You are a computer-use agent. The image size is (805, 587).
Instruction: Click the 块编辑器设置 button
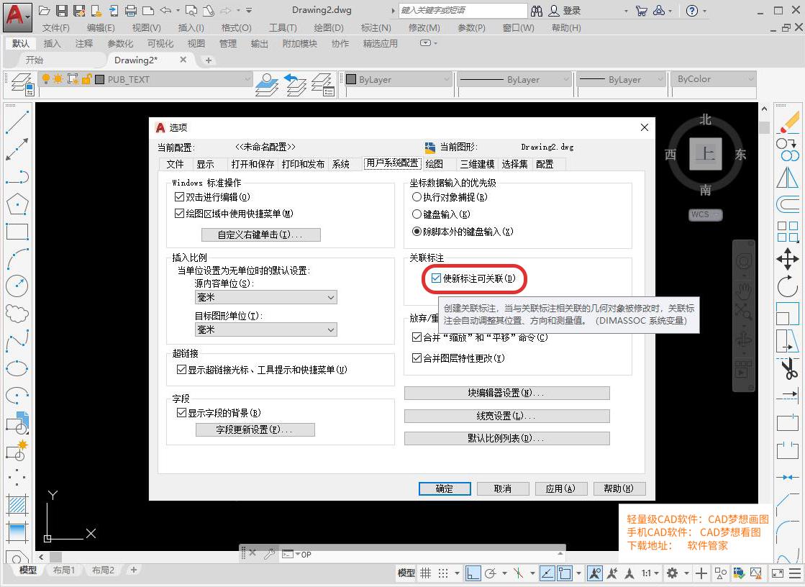pyautogui.click(x=507, y=393)
